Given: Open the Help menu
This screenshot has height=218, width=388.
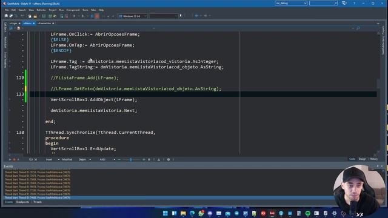Looking at the screenshot, I should click(101, 10).
